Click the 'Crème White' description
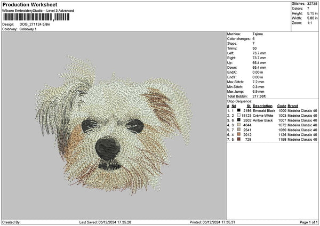Viewport: 320px width, 226px height. (263, 116)
